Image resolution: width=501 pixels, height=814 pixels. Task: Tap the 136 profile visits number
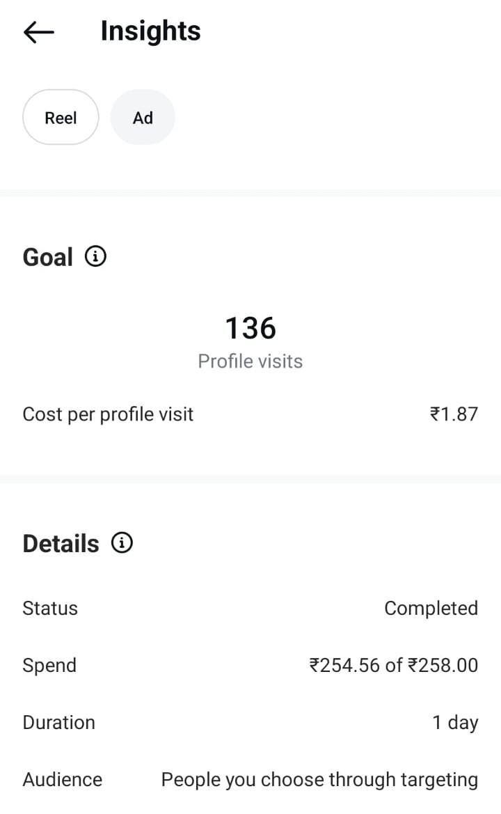tap(250, 328)
